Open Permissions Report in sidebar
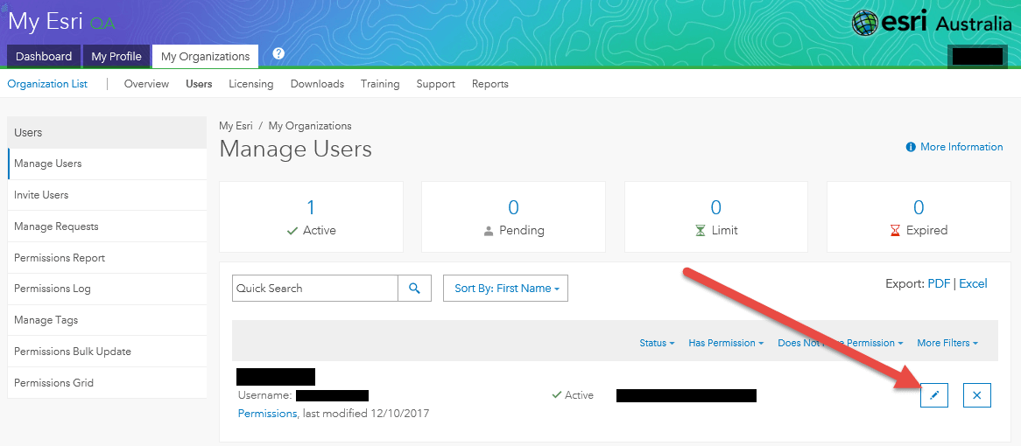This screenshot has height=446, width=1021. [x=108, y=257]
